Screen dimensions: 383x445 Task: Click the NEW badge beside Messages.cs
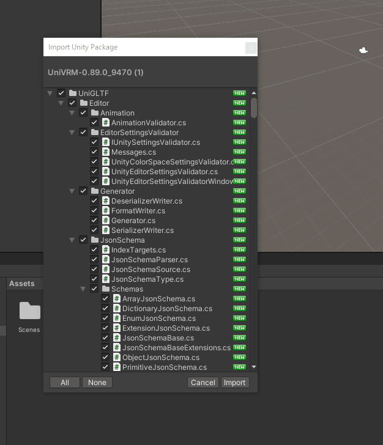239,152
